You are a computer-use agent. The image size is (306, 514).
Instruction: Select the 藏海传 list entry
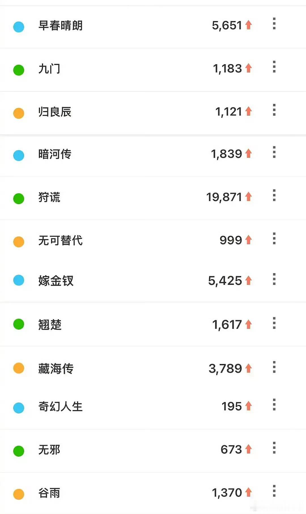click(153, 368)
